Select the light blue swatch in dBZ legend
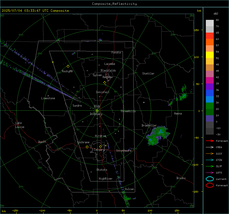The height and width of the screenshot is (214, 229). click(x=210, y=99)
